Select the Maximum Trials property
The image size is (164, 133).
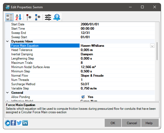22,63
